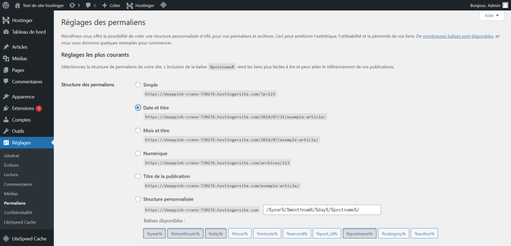
Task: Choose the Mois et titre option
Action: 138,130
